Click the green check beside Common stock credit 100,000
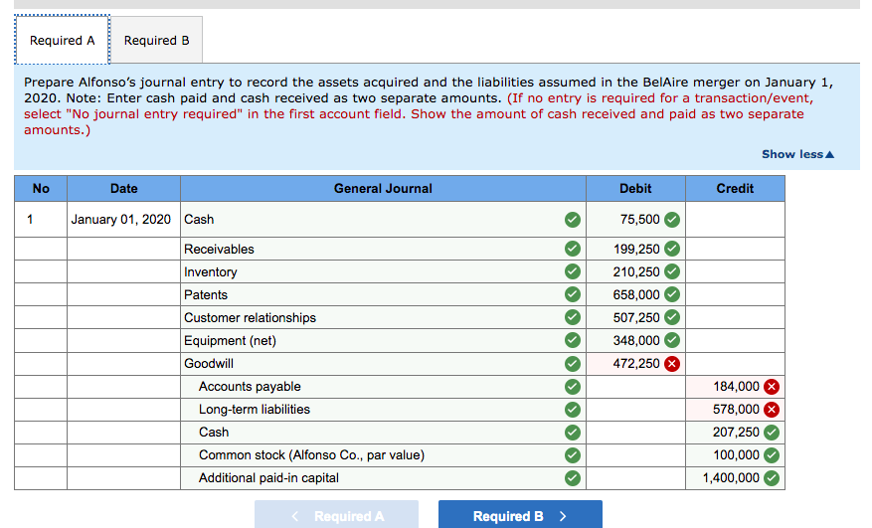 (772, 455)
